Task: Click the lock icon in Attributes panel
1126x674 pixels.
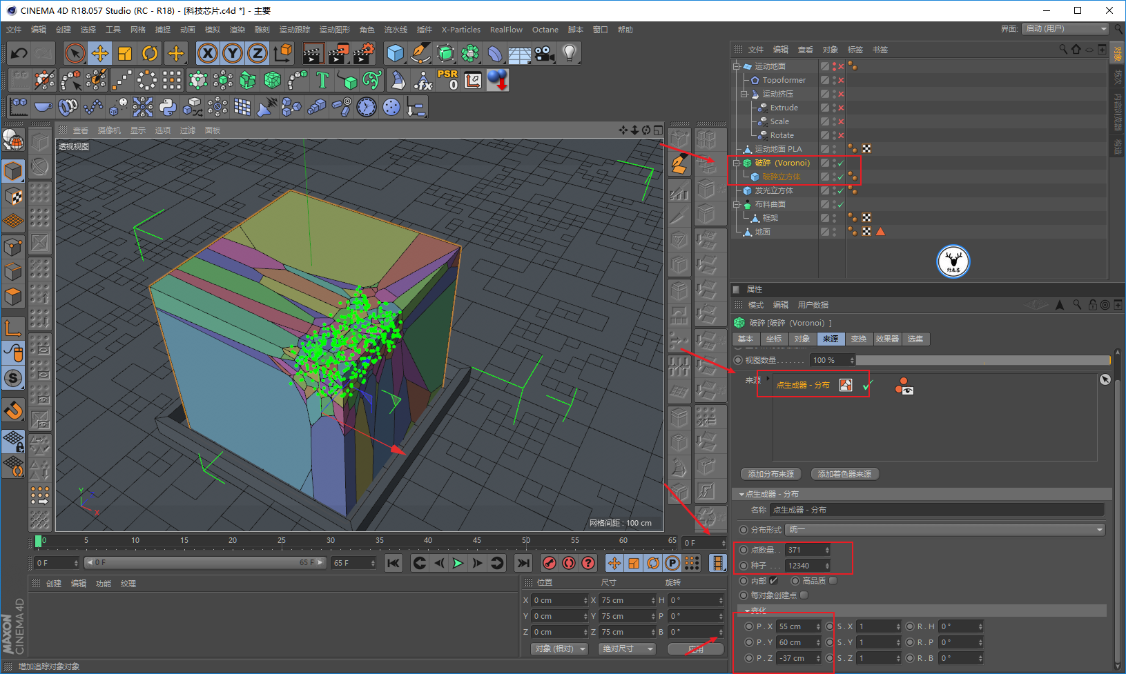Action: coord(1092,304)
